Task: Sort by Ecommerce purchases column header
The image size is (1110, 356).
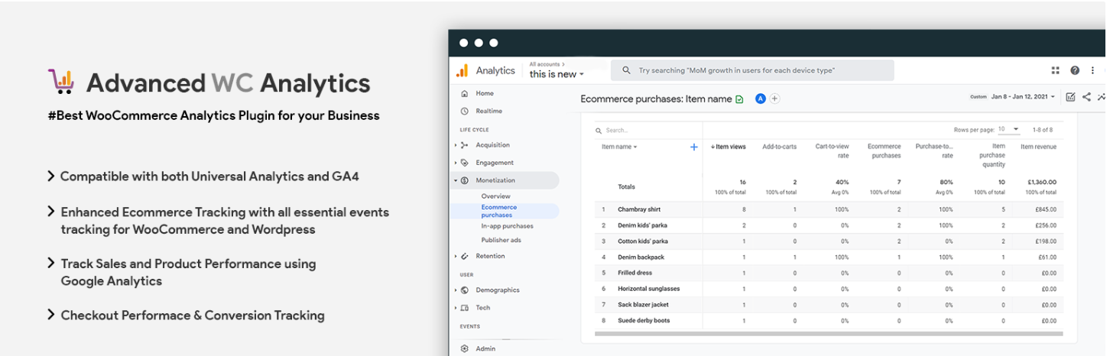Action: pyautogui.click(x=884, y=150)
